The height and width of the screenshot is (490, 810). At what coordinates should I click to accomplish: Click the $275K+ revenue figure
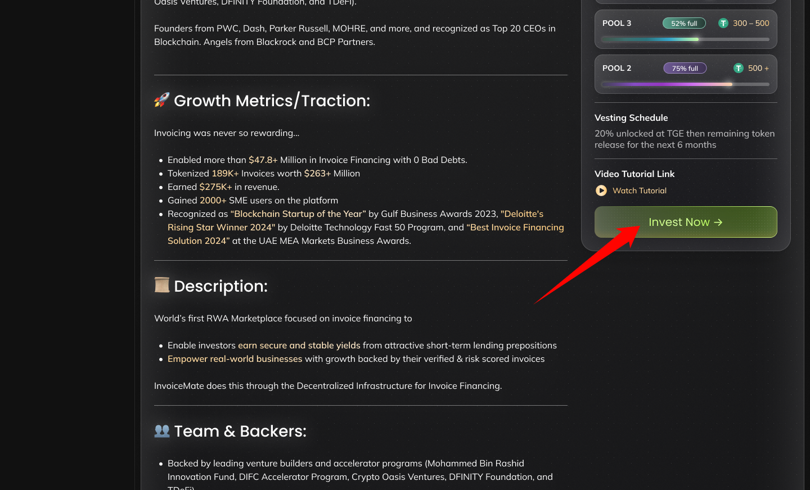pos(215,187)
